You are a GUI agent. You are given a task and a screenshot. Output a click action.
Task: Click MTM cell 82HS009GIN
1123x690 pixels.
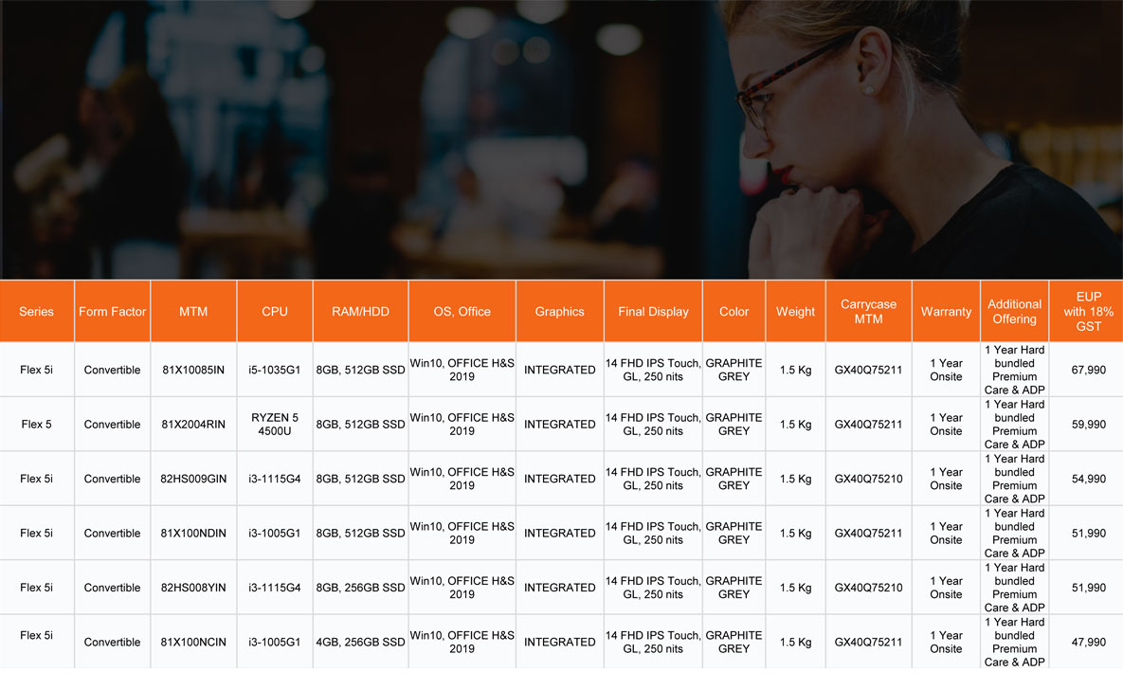193,479
